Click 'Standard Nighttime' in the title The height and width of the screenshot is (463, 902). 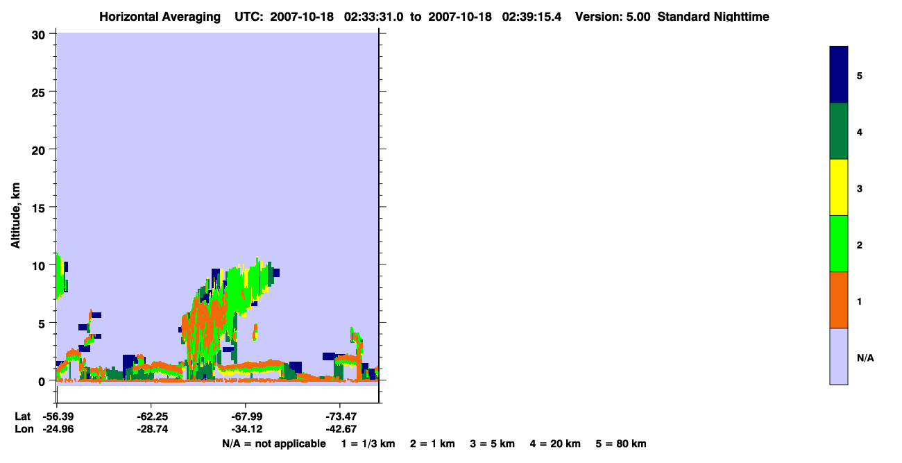coord(713,17)
